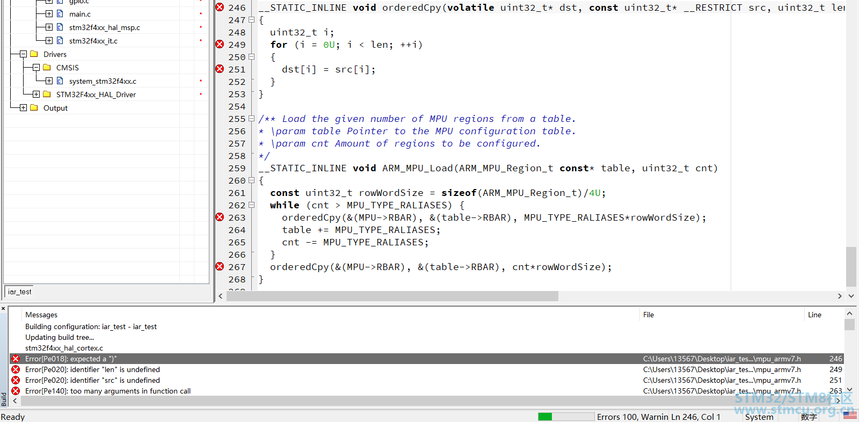Expand the STM32F4xx_HAL_Driver folder node
859x422 pixels.
pos(36,94)
